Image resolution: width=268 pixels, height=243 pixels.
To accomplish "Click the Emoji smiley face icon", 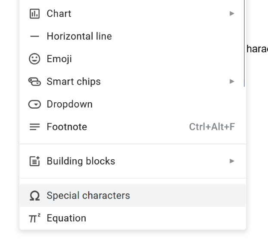I will click(x=34, y=59).
